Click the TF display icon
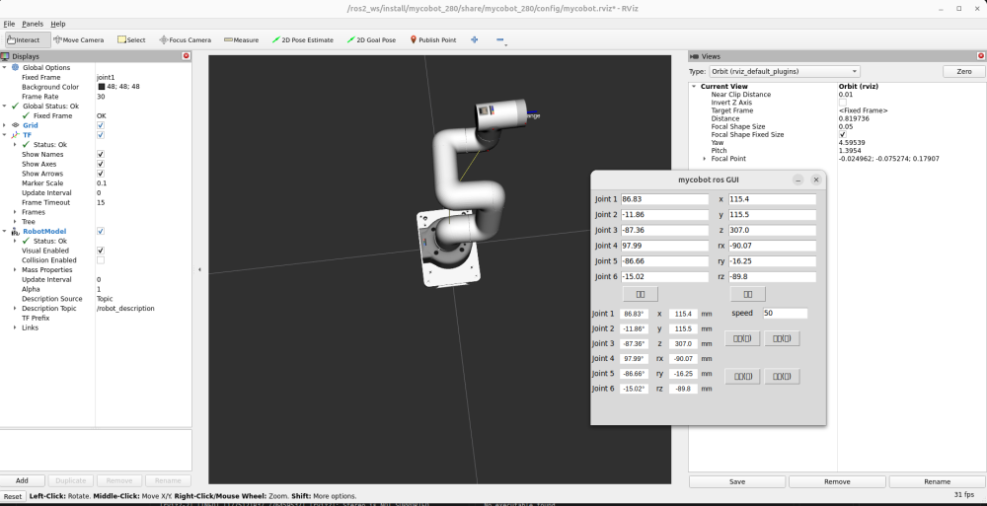The width and height of the screenshot is (987, 506). [16, 135]
